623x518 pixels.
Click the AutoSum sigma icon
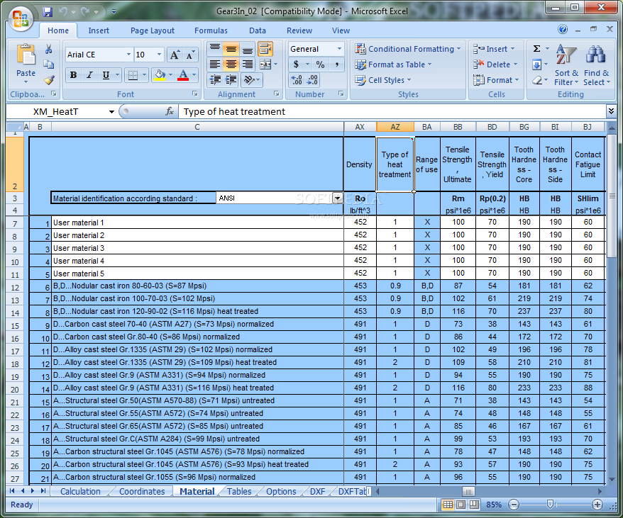tap(536, 49)
